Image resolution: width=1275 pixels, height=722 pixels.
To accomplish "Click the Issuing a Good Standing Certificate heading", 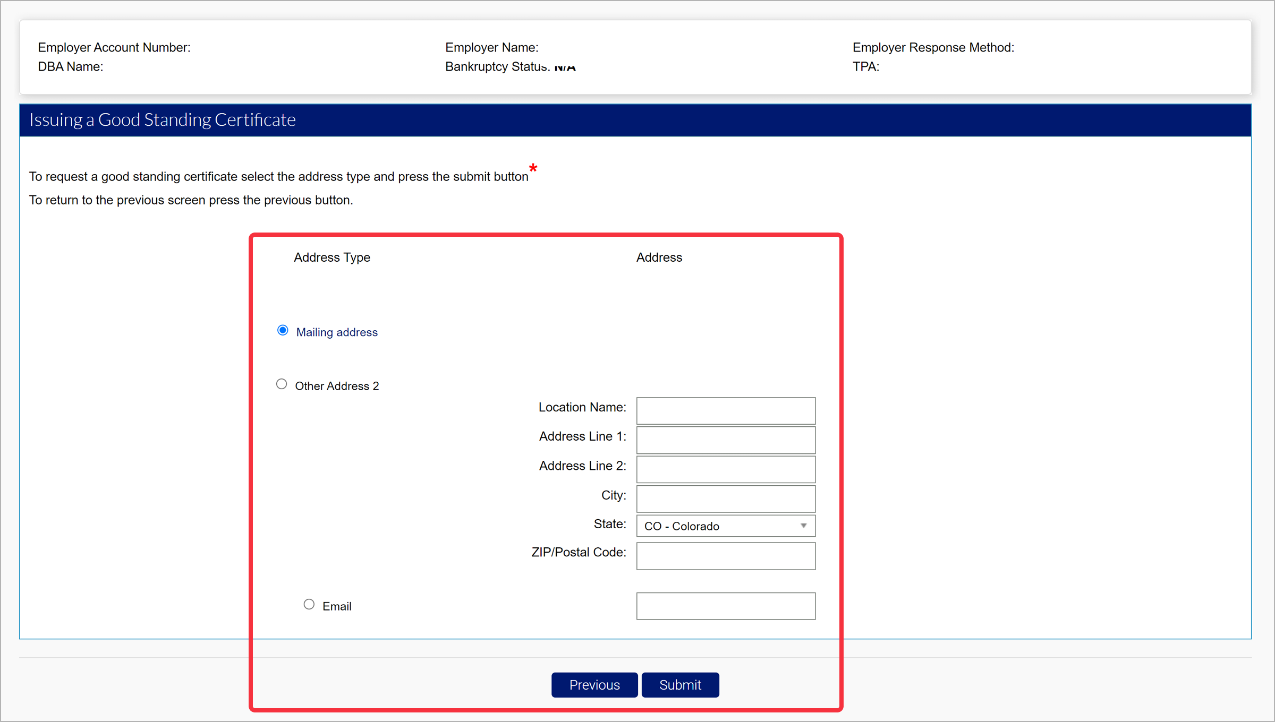I will 163,120.
